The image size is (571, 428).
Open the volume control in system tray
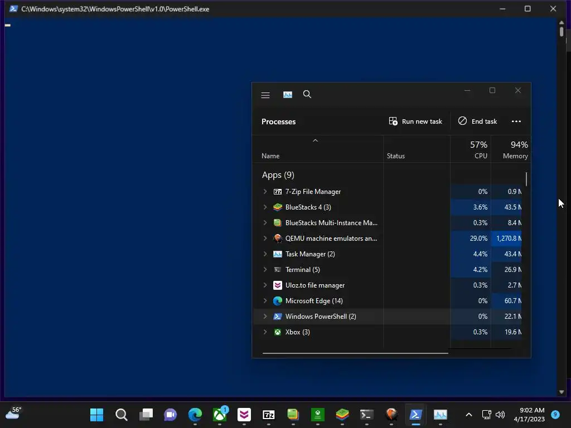[500, 415]
